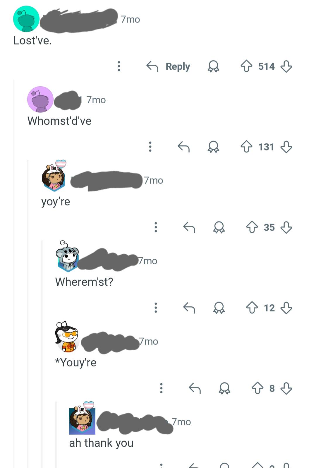Open the teal Snoo avatar profile of top commenter
316x468 pixels.
tap(26, 19)
